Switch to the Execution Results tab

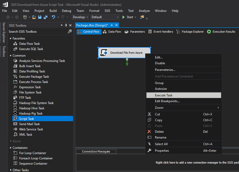click(x=221, y=32)
